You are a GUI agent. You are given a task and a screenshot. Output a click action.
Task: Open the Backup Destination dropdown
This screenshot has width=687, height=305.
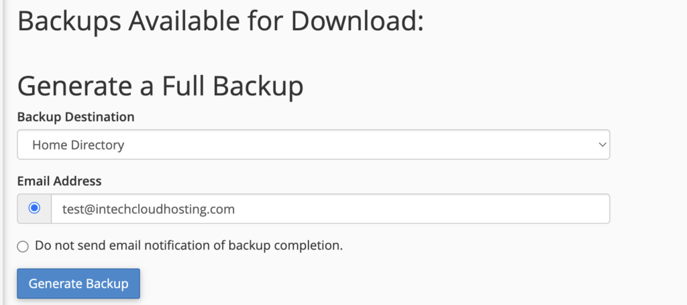click(313, 145)
